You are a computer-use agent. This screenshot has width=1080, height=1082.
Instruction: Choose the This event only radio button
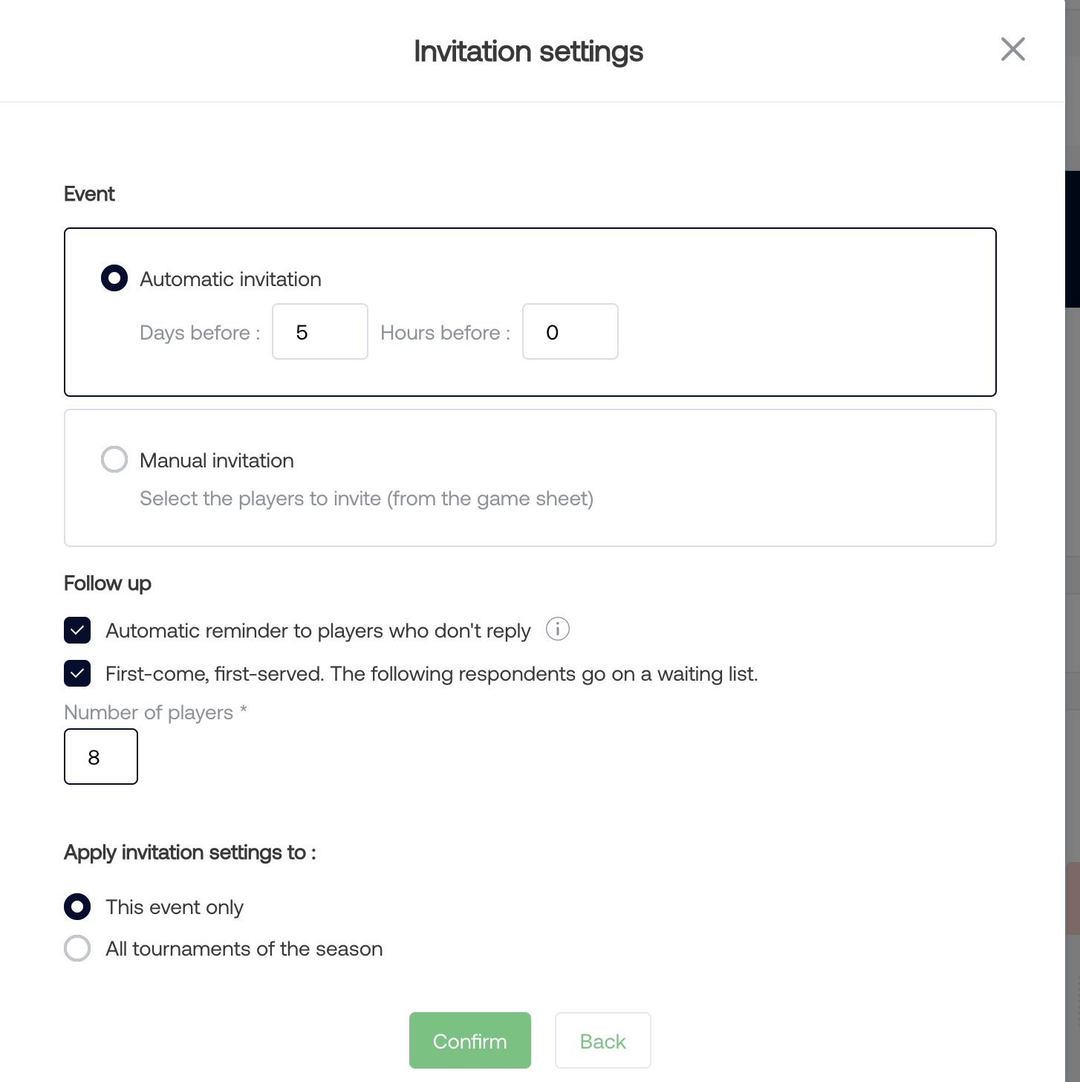click(x=77, y=907)
